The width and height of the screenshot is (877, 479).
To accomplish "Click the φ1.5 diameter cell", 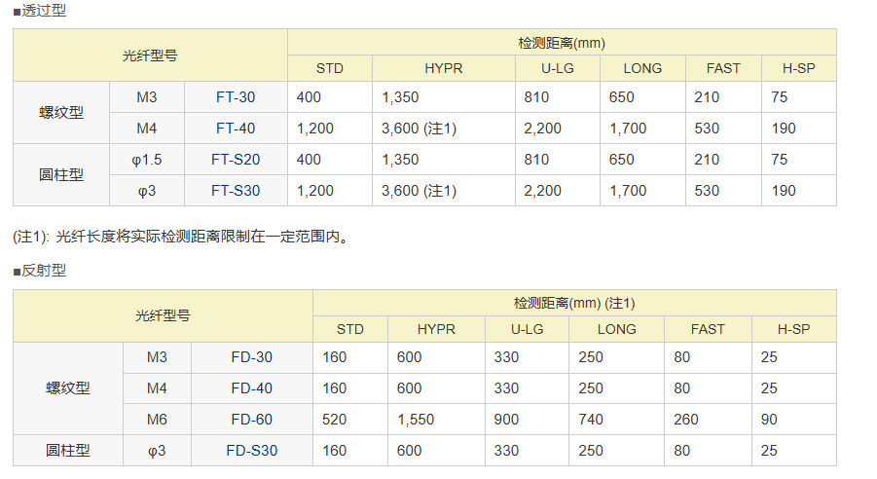I will tap(147, 160).
